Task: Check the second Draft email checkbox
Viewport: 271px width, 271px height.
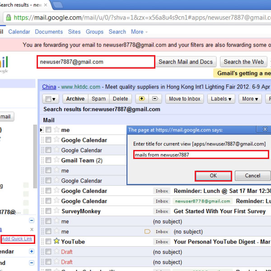Action: pos(48,262)
